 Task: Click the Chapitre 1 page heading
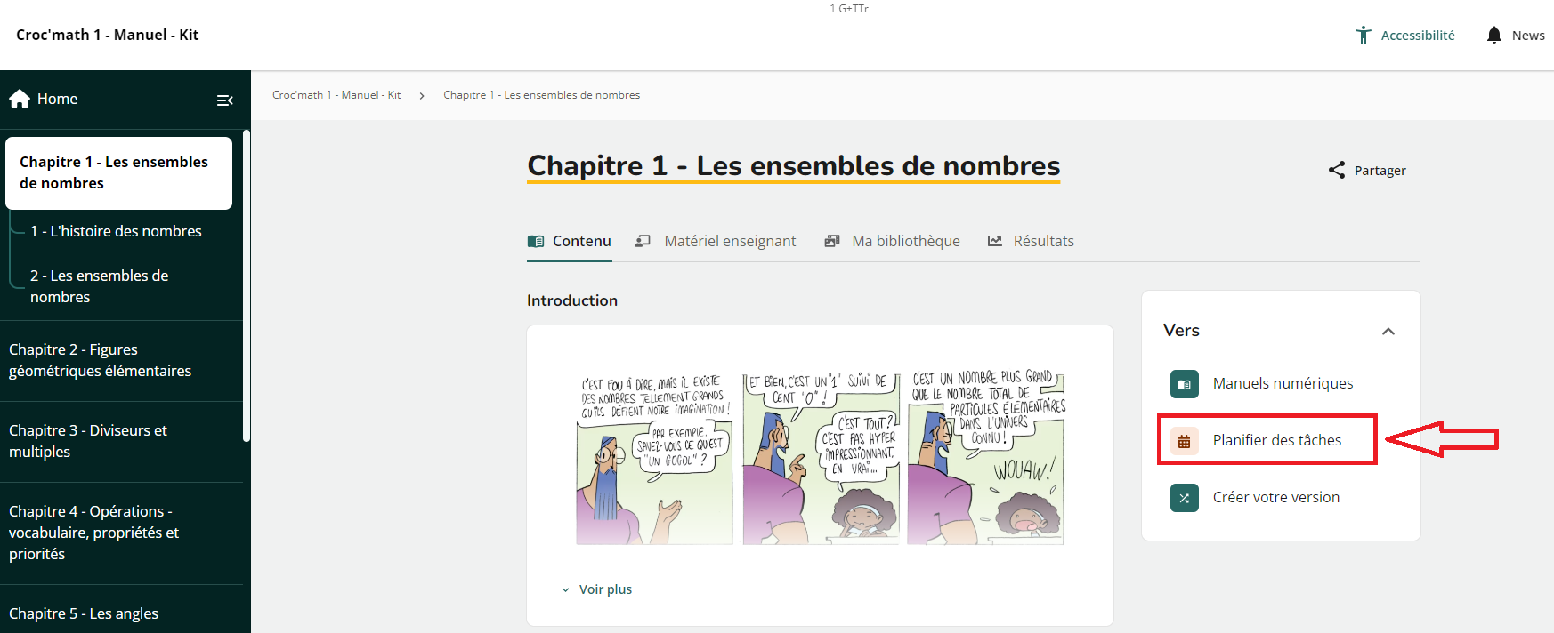pos(794,166)
